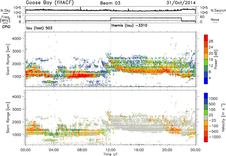Select the 'N.Search' legend label
This screenshot has width=226, height=156.
click(218, 10)
